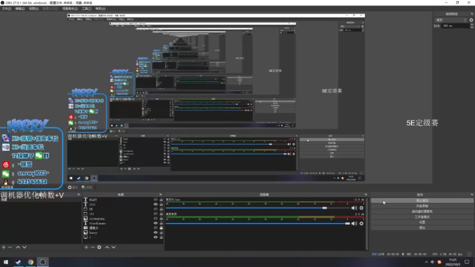Hide the display source named 1
Screen dimensions: 475x267
[156, 237]
